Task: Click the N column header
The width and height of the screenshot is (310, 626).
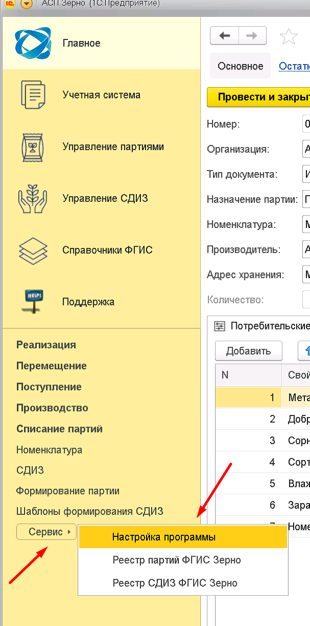Action: tap(249, 375)
